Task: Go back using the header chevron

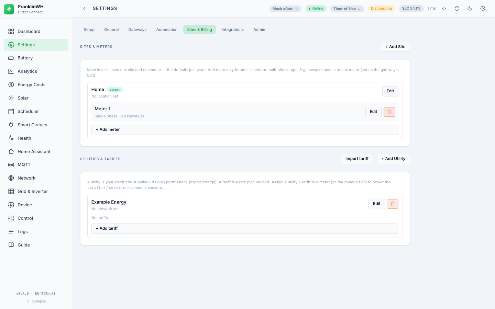Action: point(84,9)
